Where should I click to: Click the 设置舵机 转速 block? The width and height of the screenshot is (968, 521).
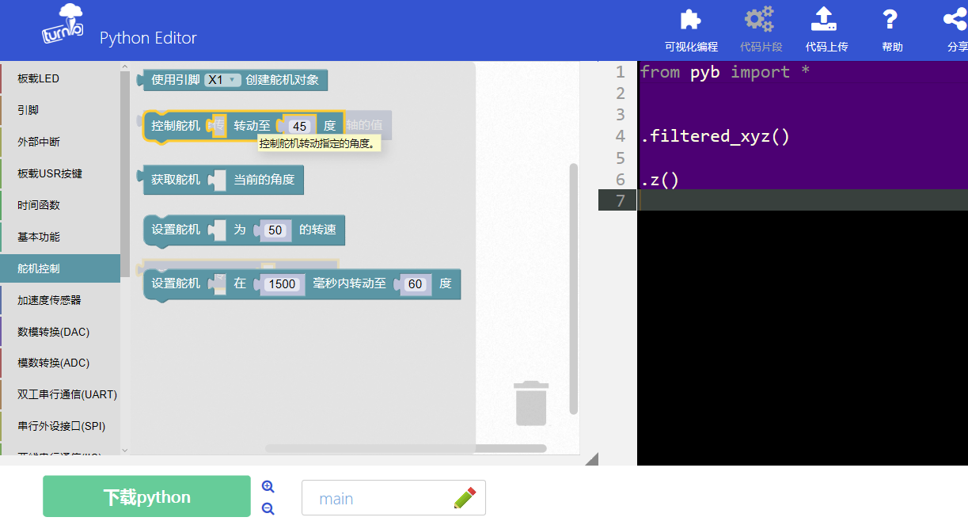244,230
